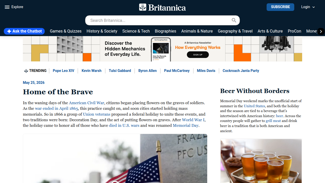The width and height of the screenshot is (325, 183).
Task: Open trending topic Cockroach Janta Party
Action: [241, 71]
